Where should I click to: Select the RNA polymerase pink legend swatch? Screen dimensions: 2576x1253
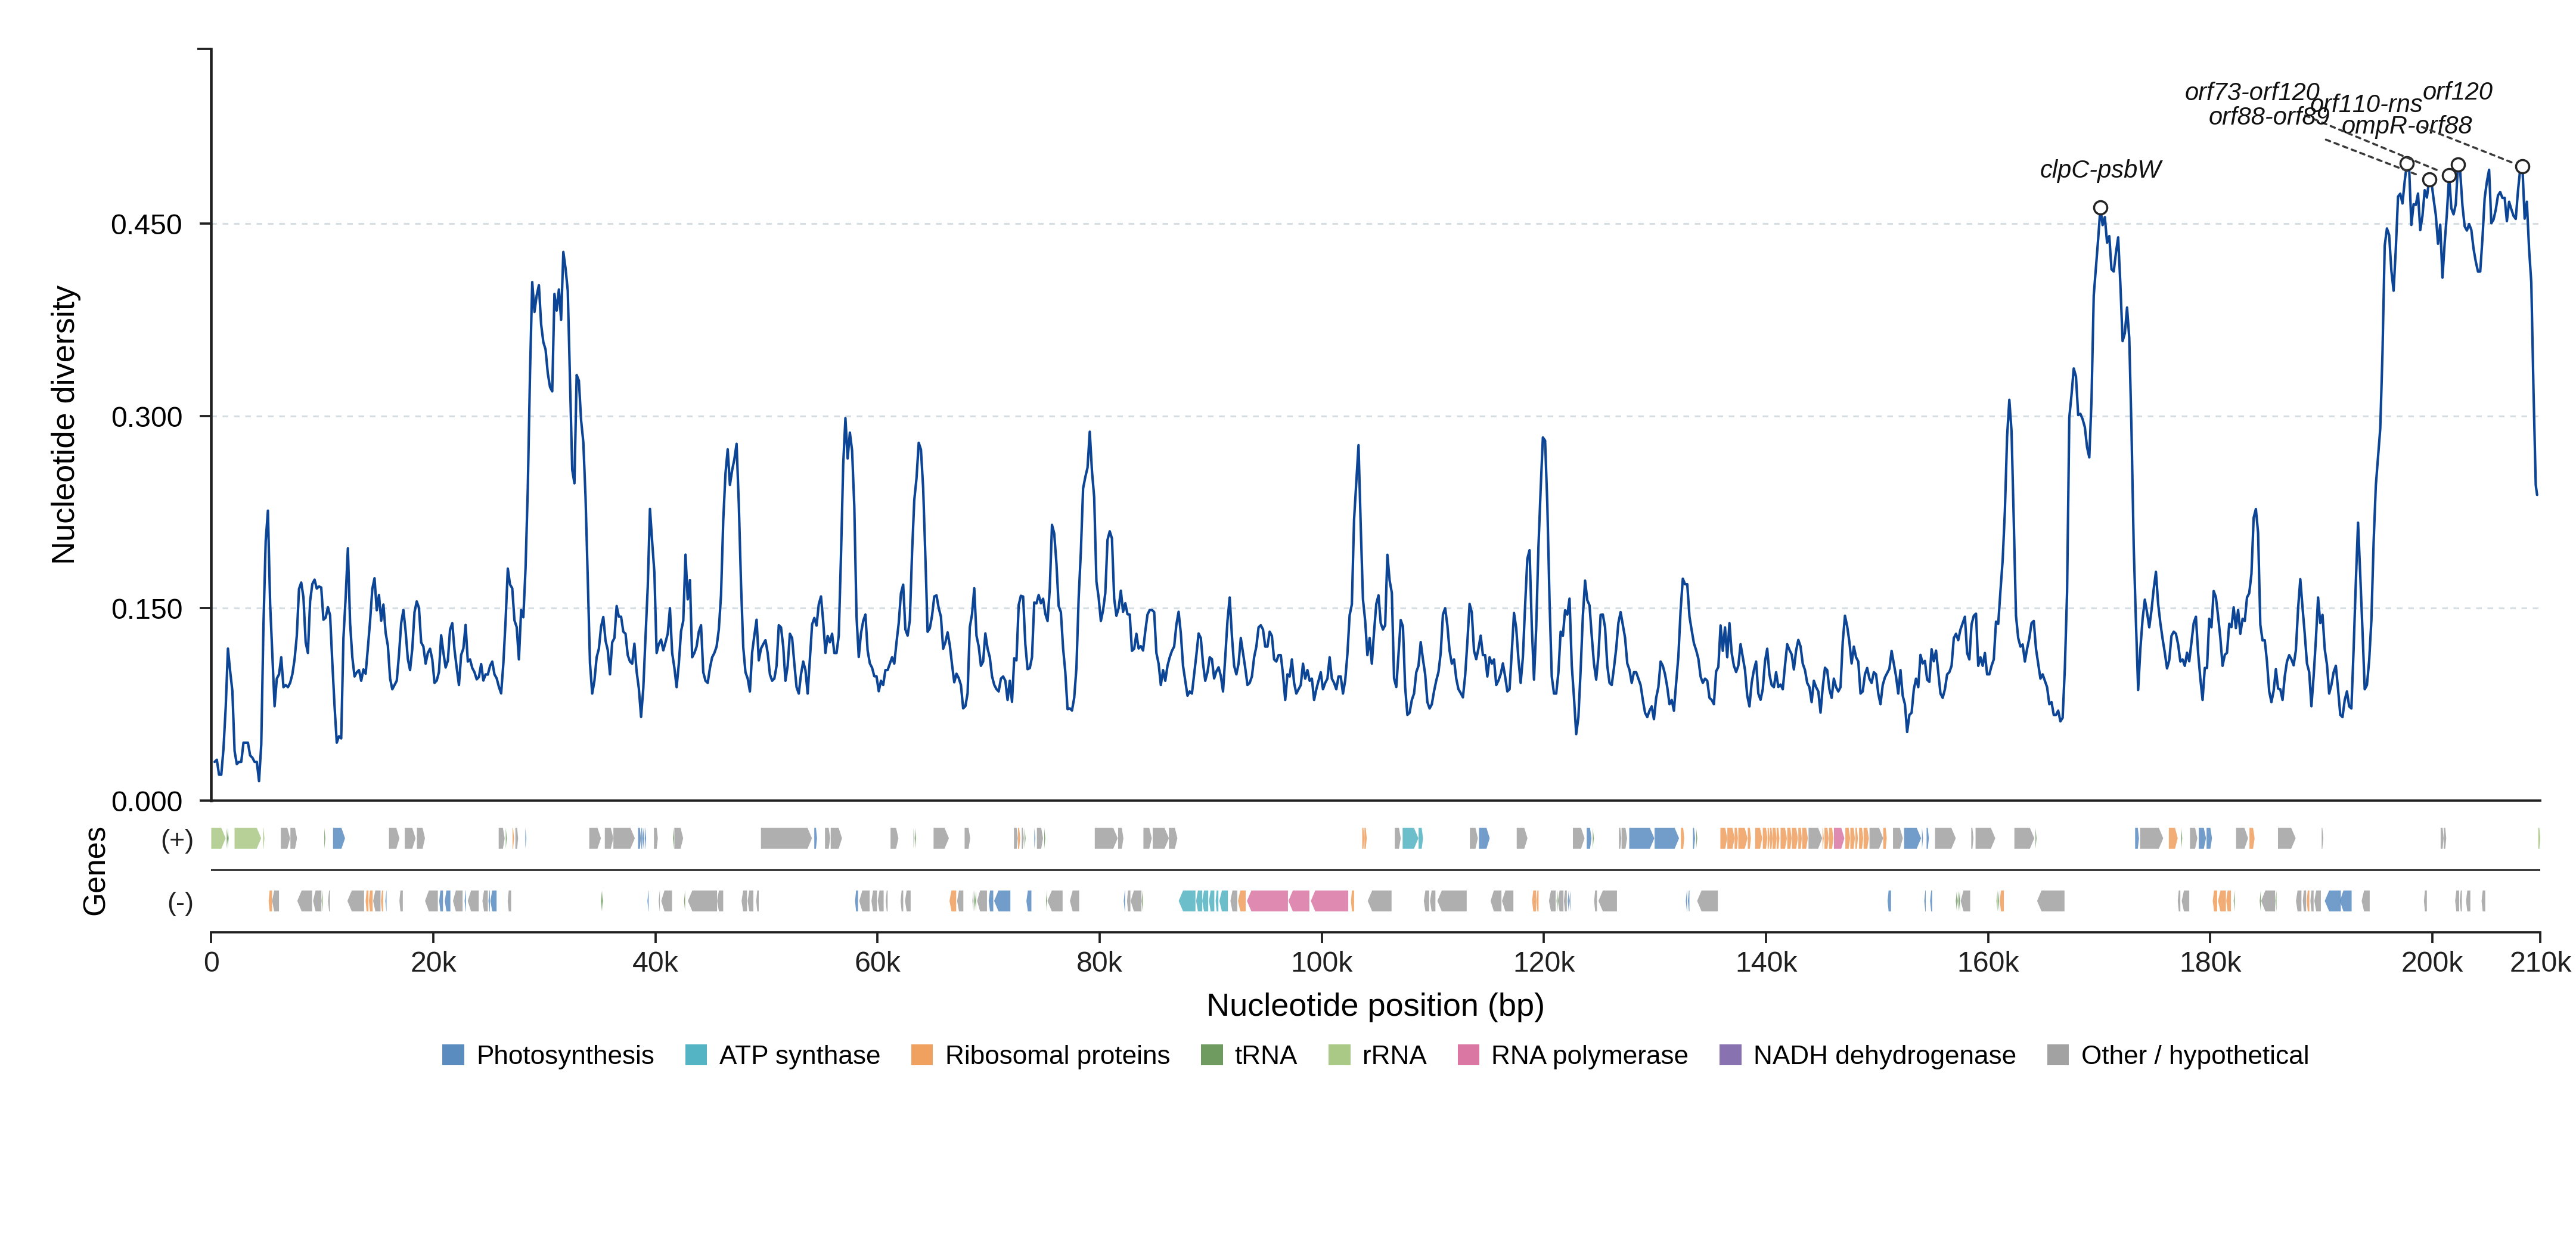point(1468,1055)
